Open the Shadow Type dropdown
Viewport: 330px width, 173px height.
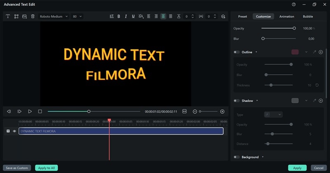[273, 114]
